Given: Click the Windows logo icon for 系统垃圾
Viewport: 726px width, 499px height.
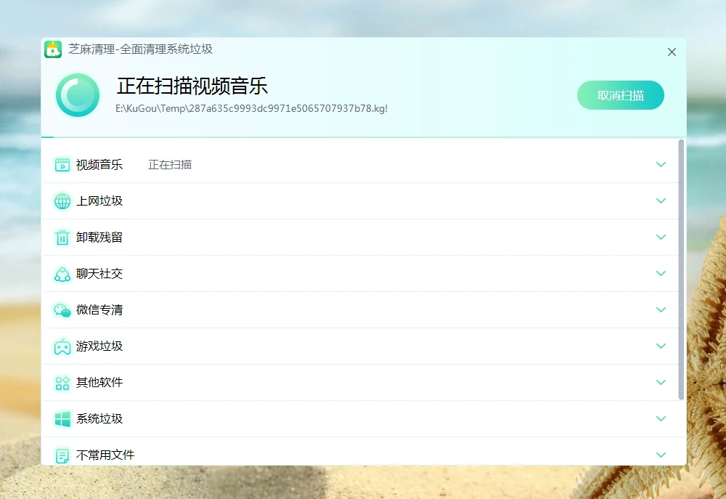Looking at the screenshot, I should tap(62, 419).
